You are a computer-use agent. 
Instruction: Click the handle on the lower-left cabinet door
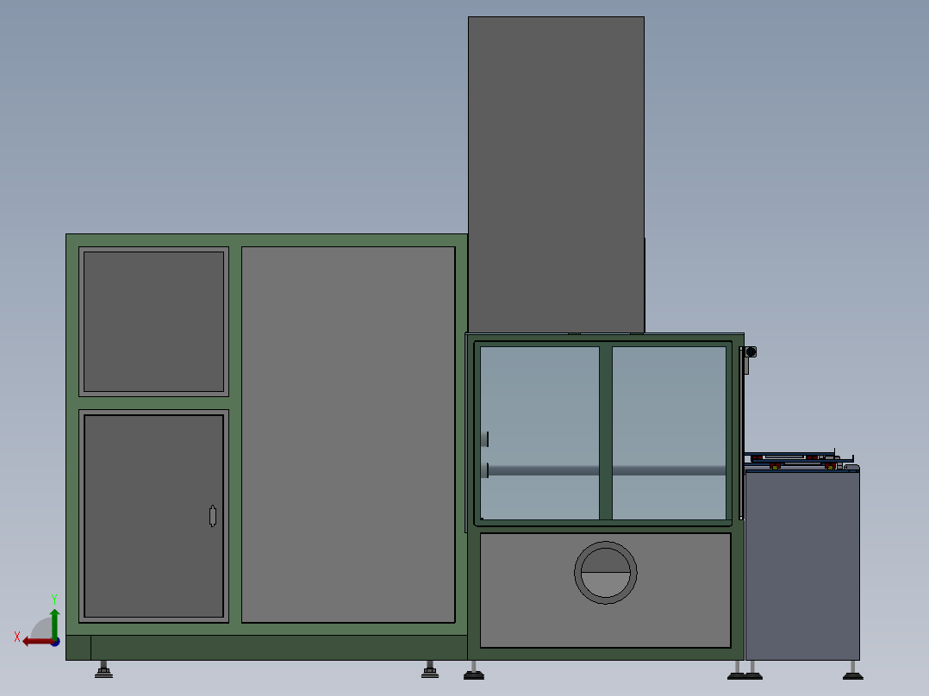[213, 516]
